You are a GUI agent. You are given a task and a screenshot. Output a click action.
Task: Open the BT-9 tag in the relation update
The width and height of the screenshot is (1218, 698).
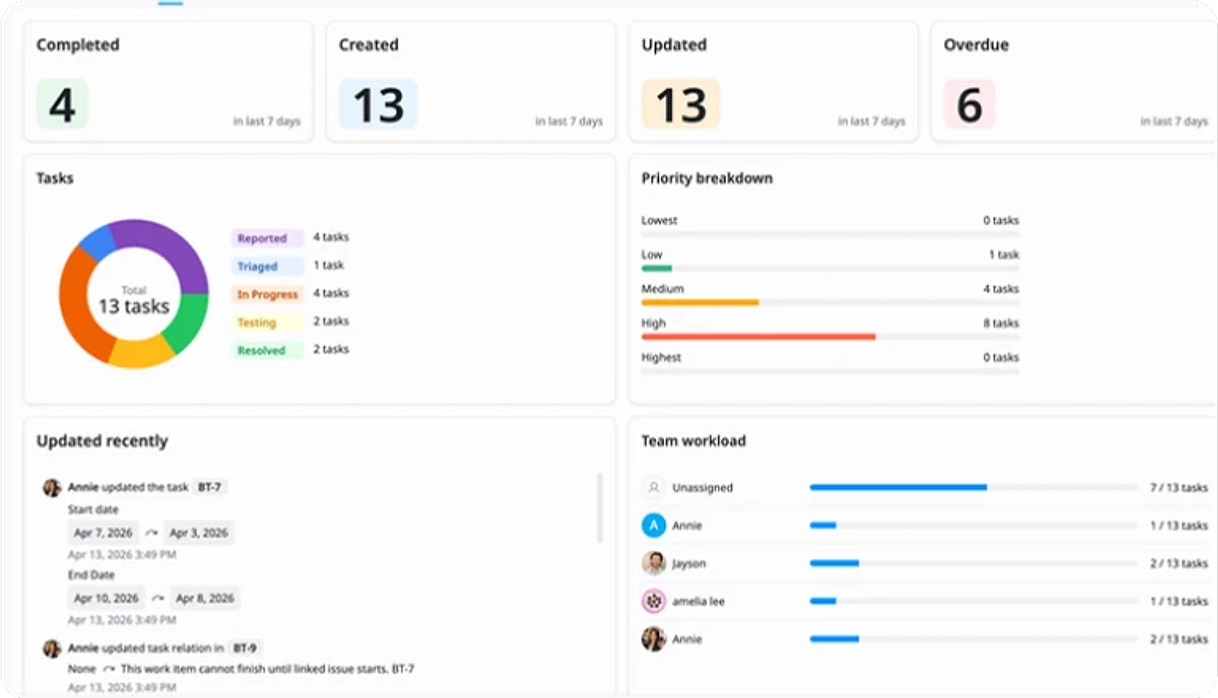click(245, 648)
